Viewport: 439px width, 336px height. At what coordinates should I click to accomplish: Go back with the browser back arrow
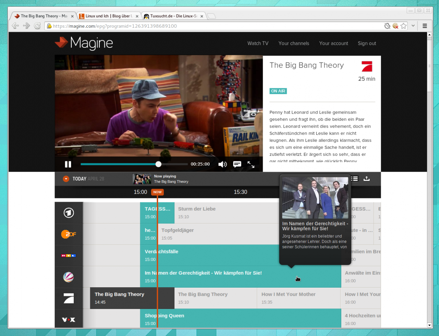tap(15, 26)
